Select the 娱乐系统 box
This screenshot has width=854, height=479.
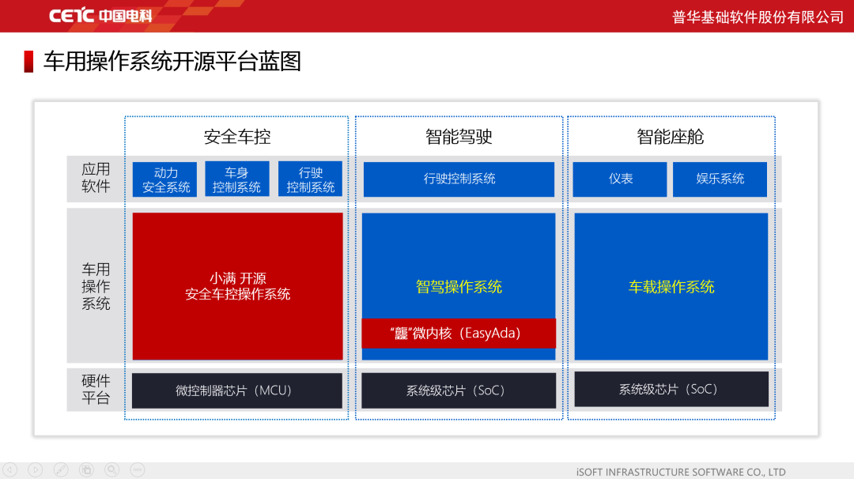click(720, 179)
